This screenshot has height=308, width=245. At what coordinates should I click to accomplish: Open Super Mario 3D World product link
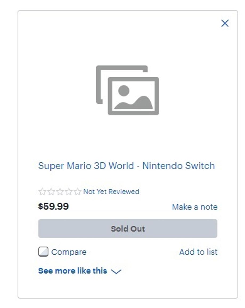[x=126, y=166]
